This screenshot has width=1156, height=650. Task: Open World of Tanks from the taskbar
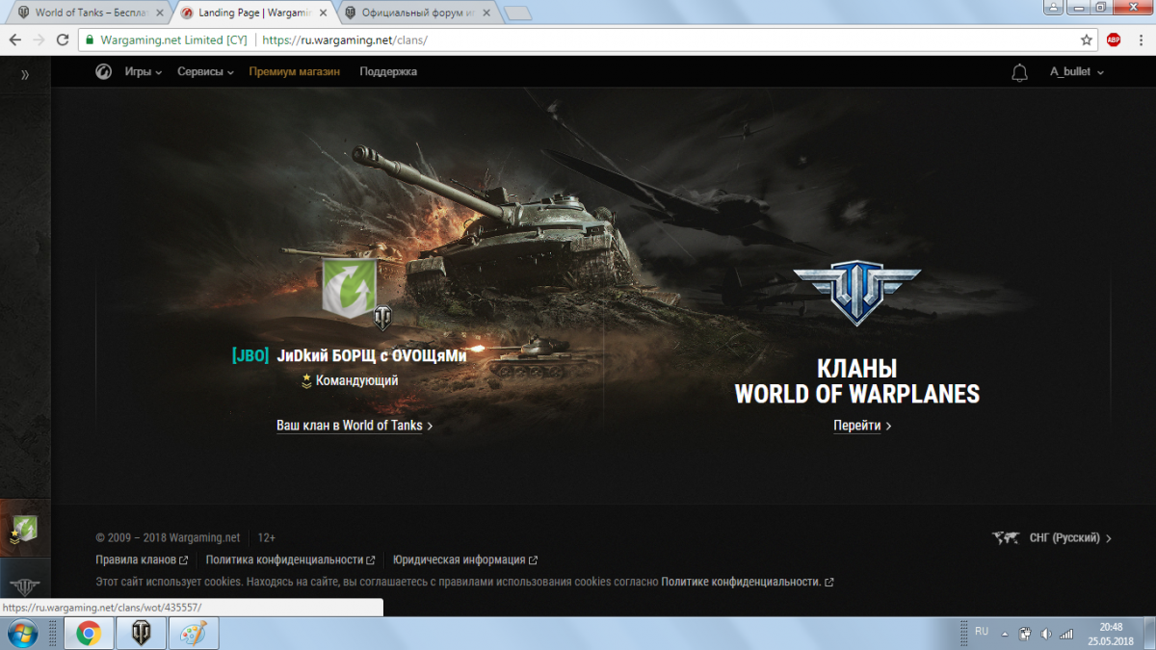coord(141,634)
